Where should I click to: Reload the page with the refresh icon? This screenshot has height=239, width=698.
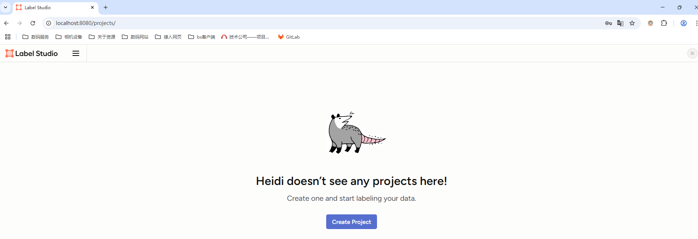click(33, 23)
